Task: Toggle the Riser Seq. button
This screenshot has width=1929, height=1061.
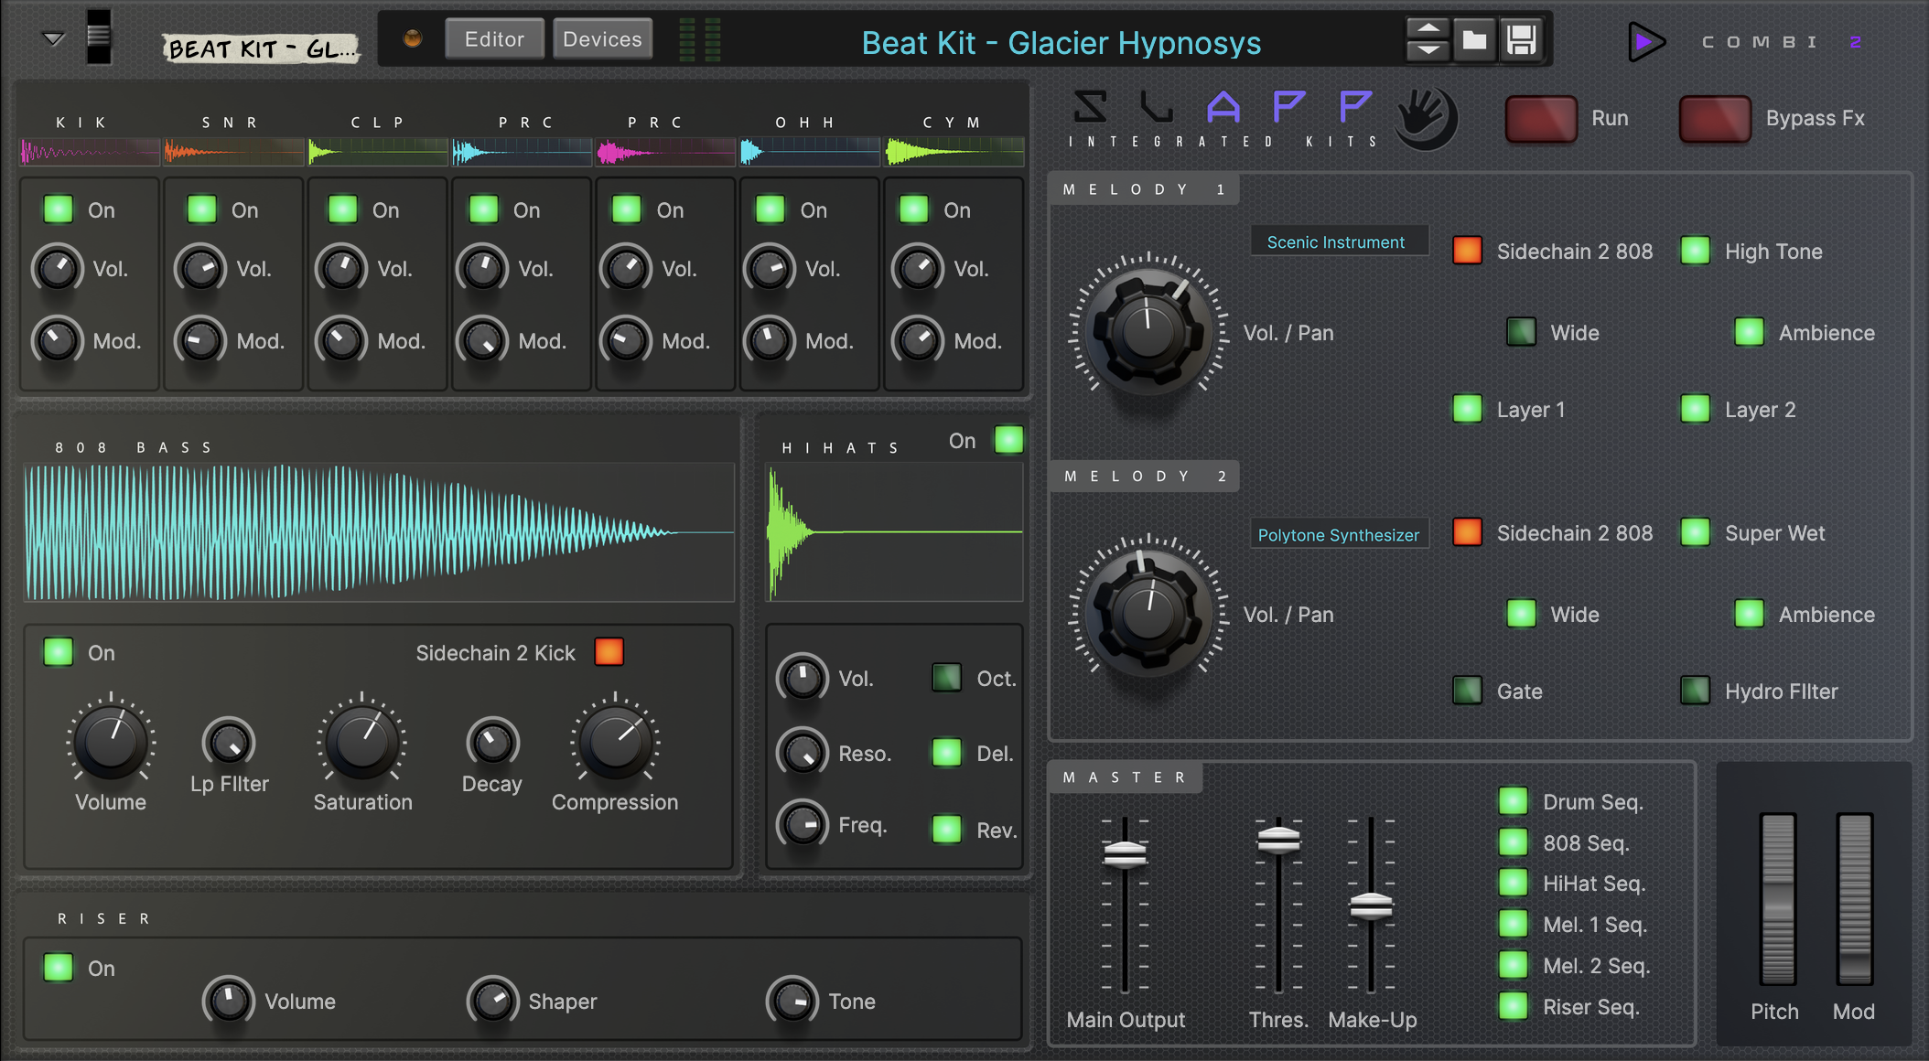Action: 1514,1006
